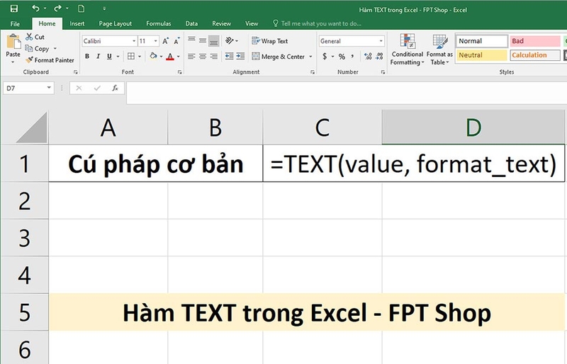Open the File tab
The height and width of the screenshot is (364, 567).
15,24
